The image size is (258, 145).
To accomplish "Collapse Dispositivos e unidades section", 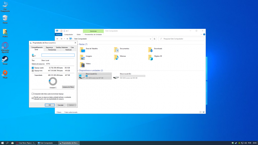I will (78, 70).
